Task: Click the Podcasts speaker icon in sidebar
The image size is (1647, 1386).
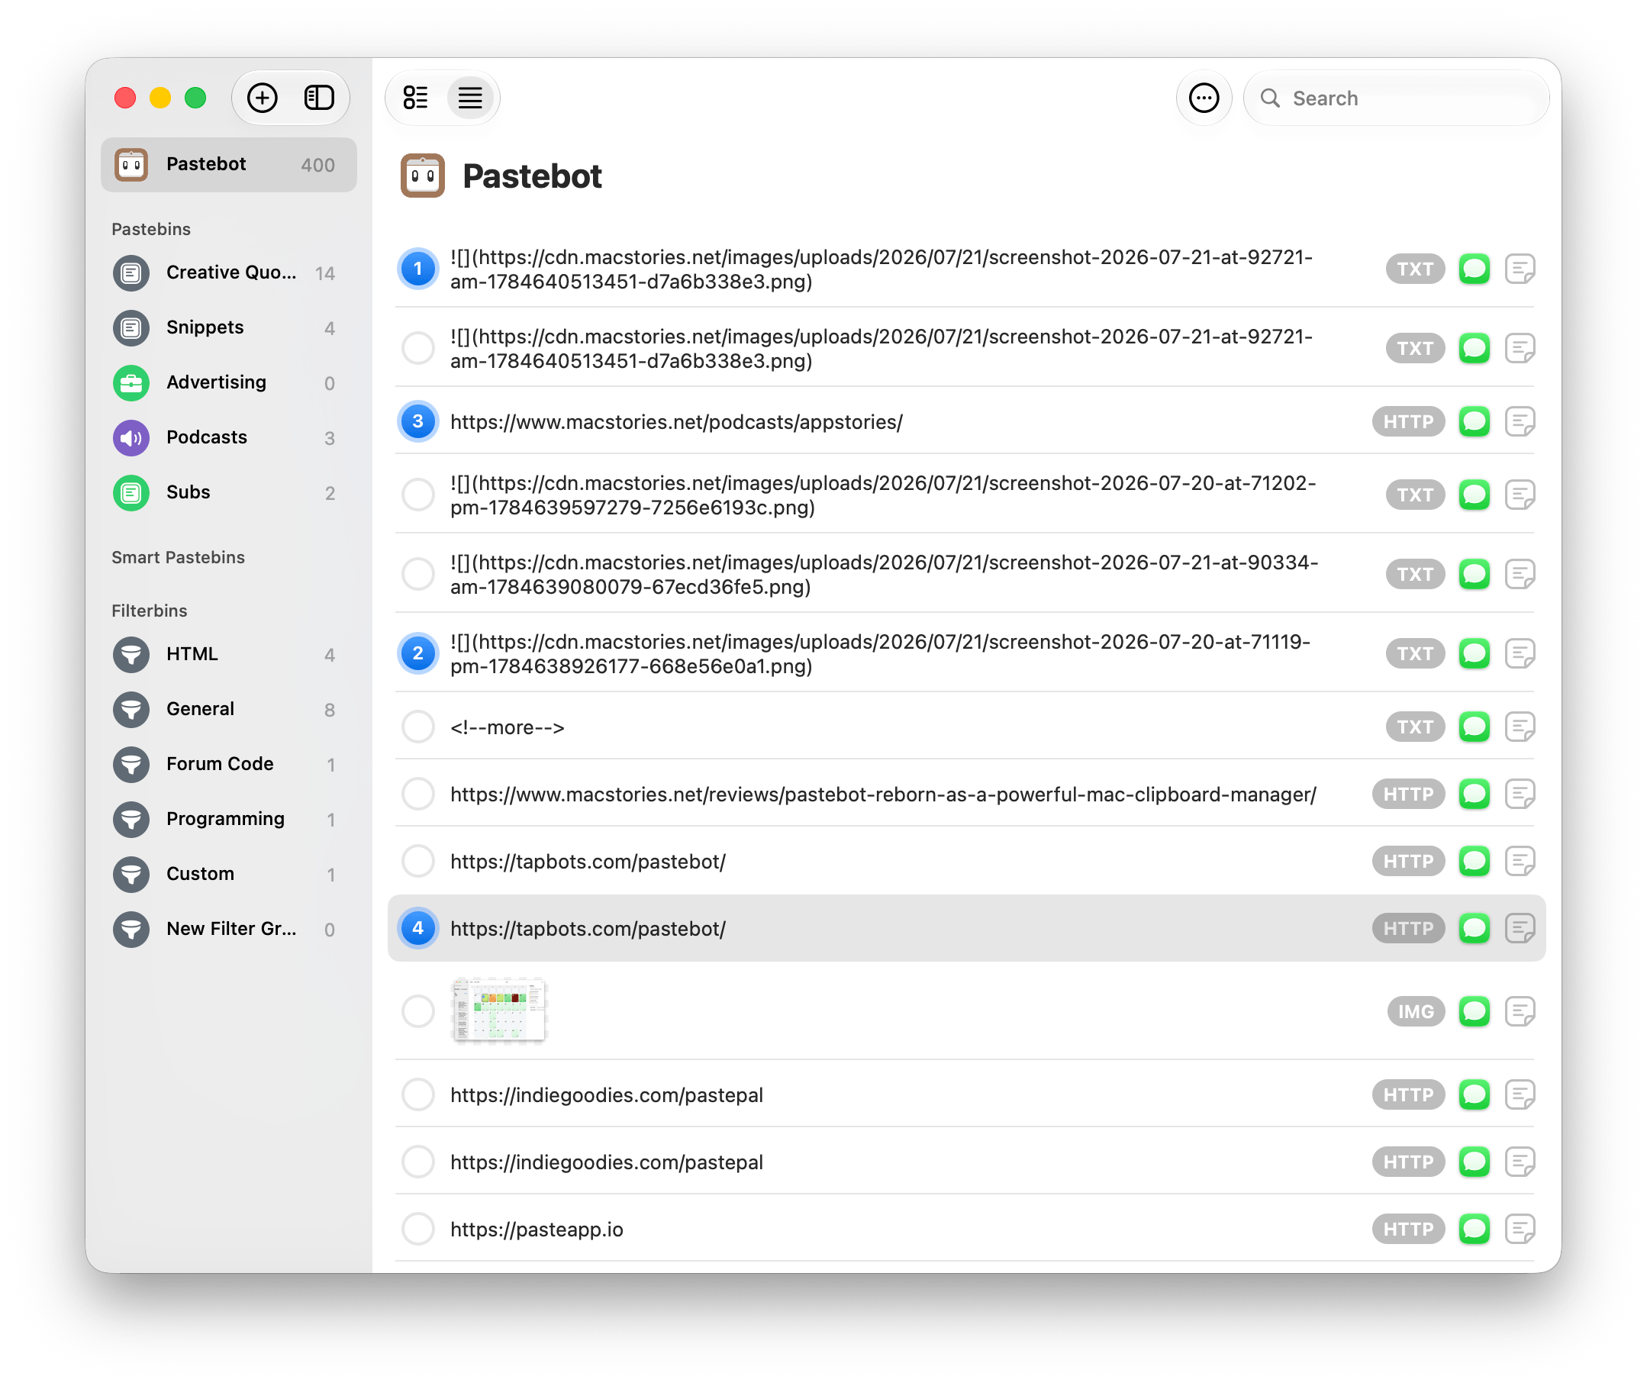Action: click(x=131, y=437)
